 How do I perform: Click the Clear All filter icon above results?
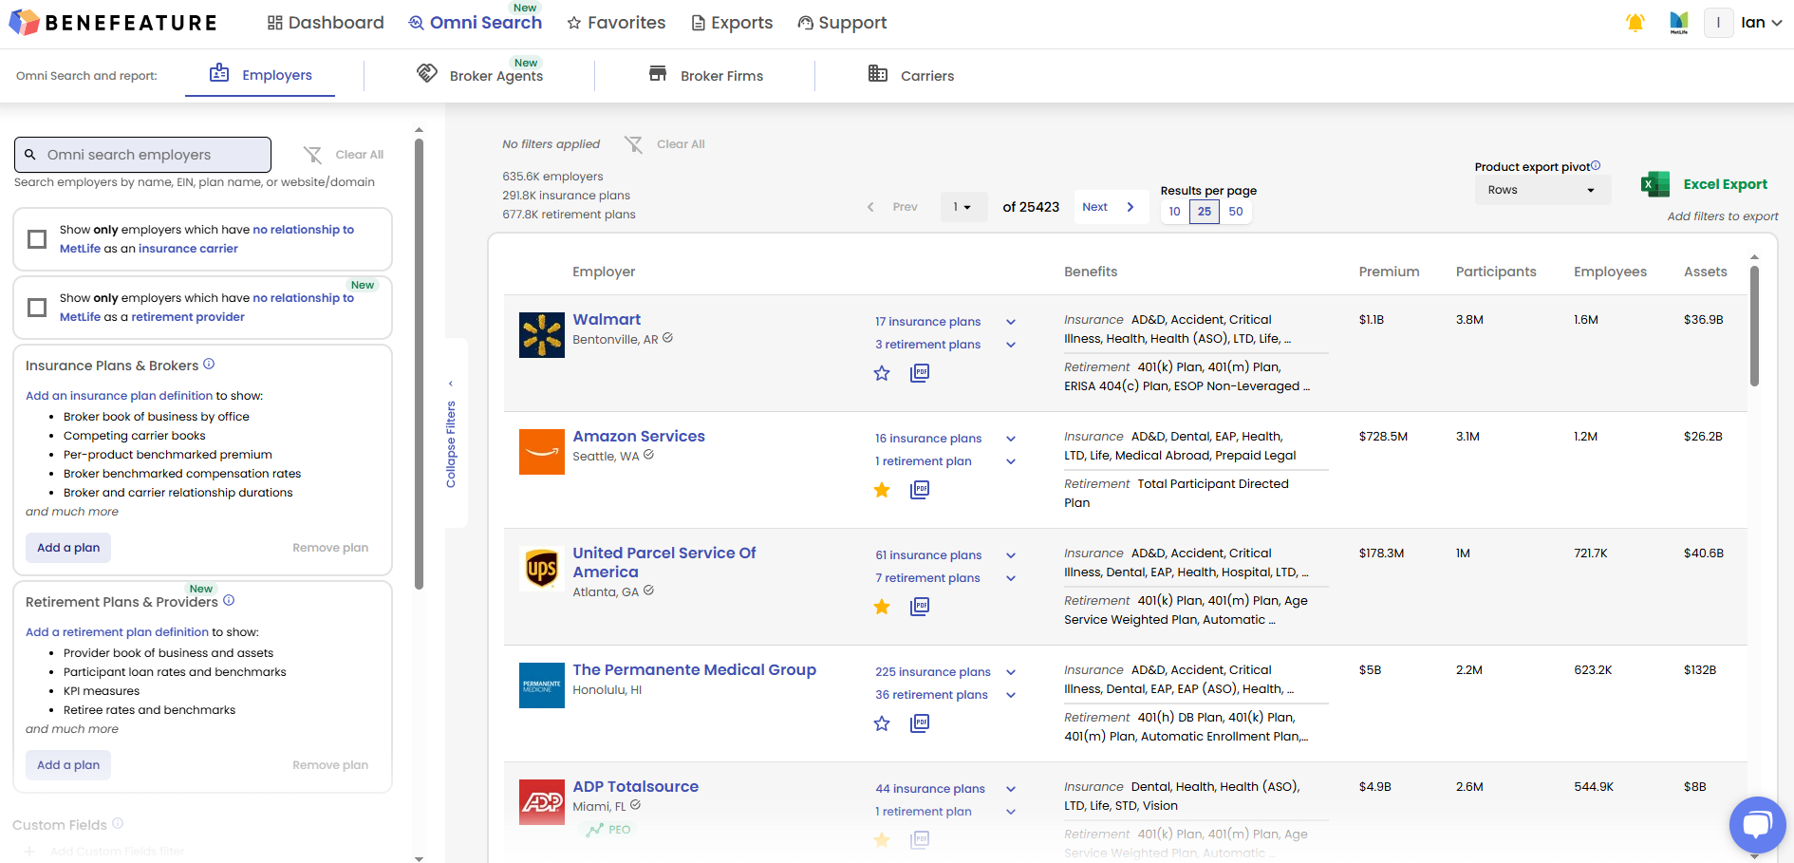(633, 144)
